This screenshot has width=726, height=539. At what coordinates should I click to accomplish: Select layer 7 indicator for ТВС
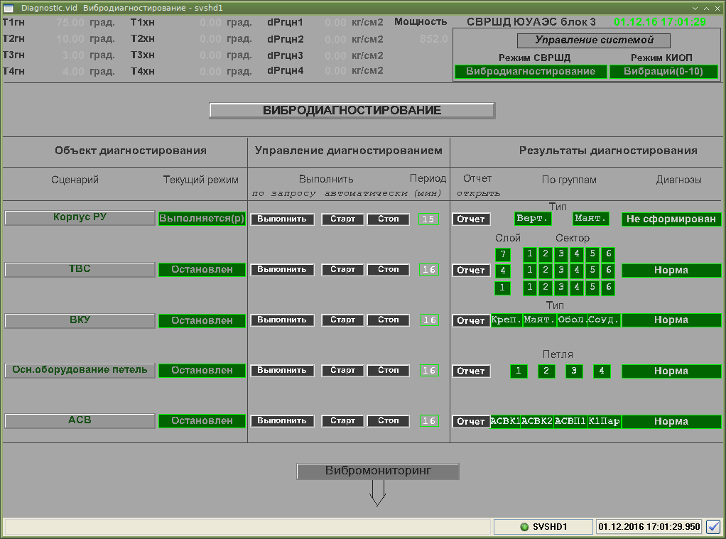[x=502, y=254]
